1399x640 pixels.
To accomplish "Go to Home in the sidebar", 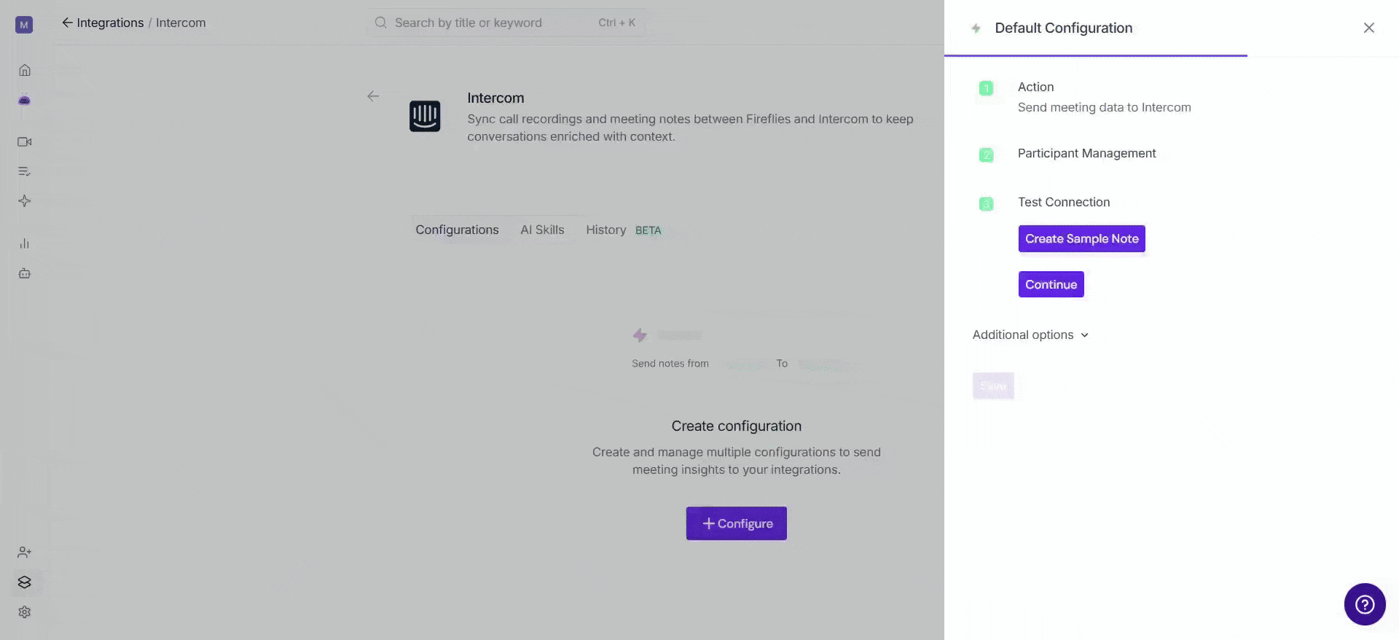I will [x=25, y=70].
